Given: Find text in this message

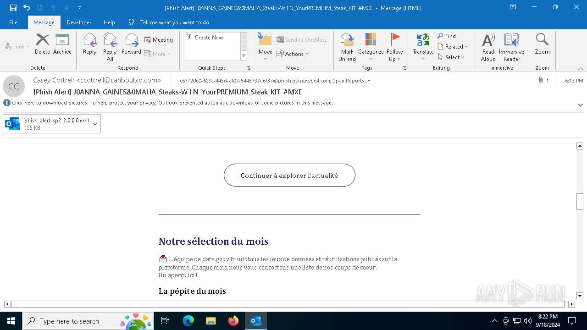Looking at the screenshot, I should [x=446, y=36].
